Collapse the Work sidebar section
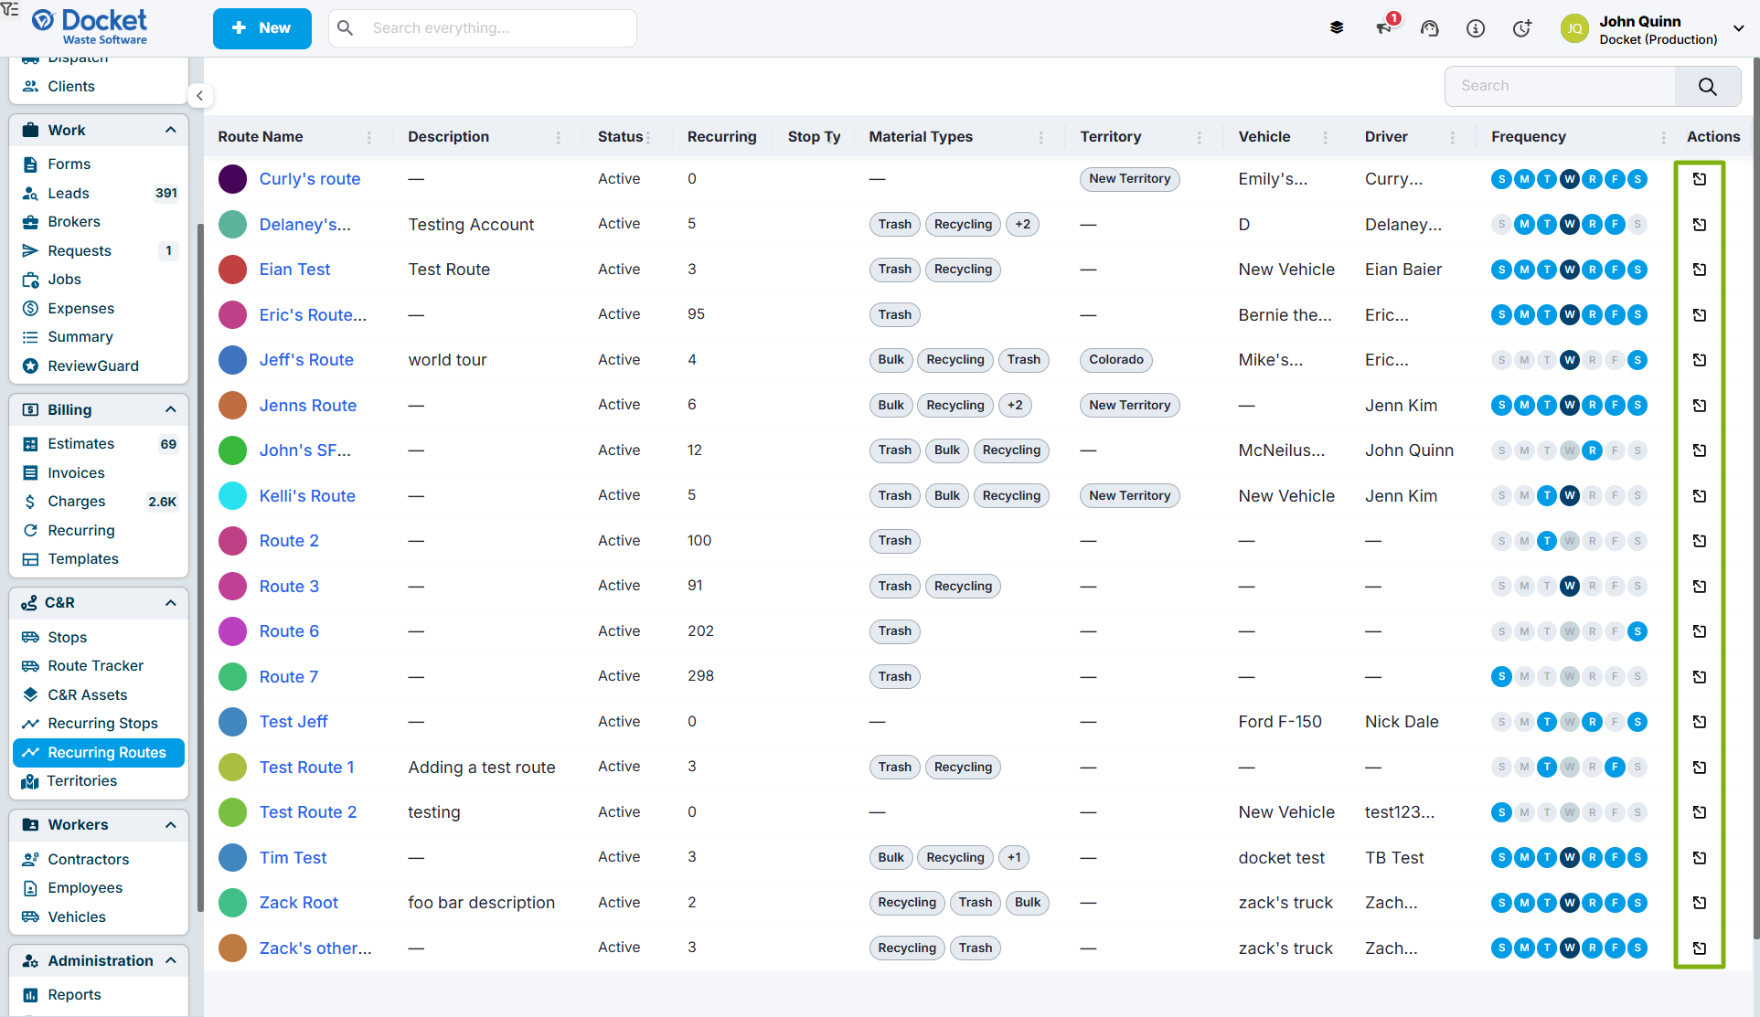 (171, 130)
